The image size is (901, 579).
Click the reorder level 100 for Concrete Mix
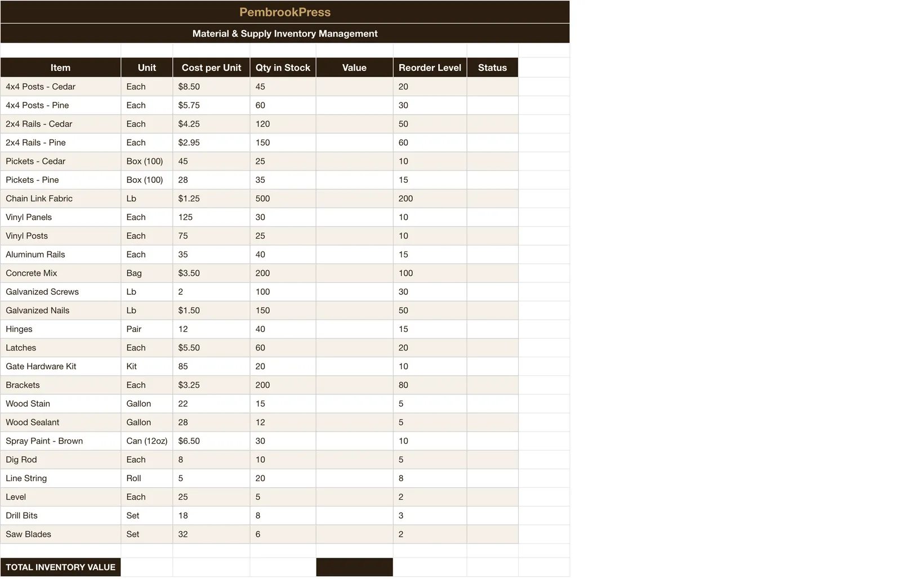(430, 273)
